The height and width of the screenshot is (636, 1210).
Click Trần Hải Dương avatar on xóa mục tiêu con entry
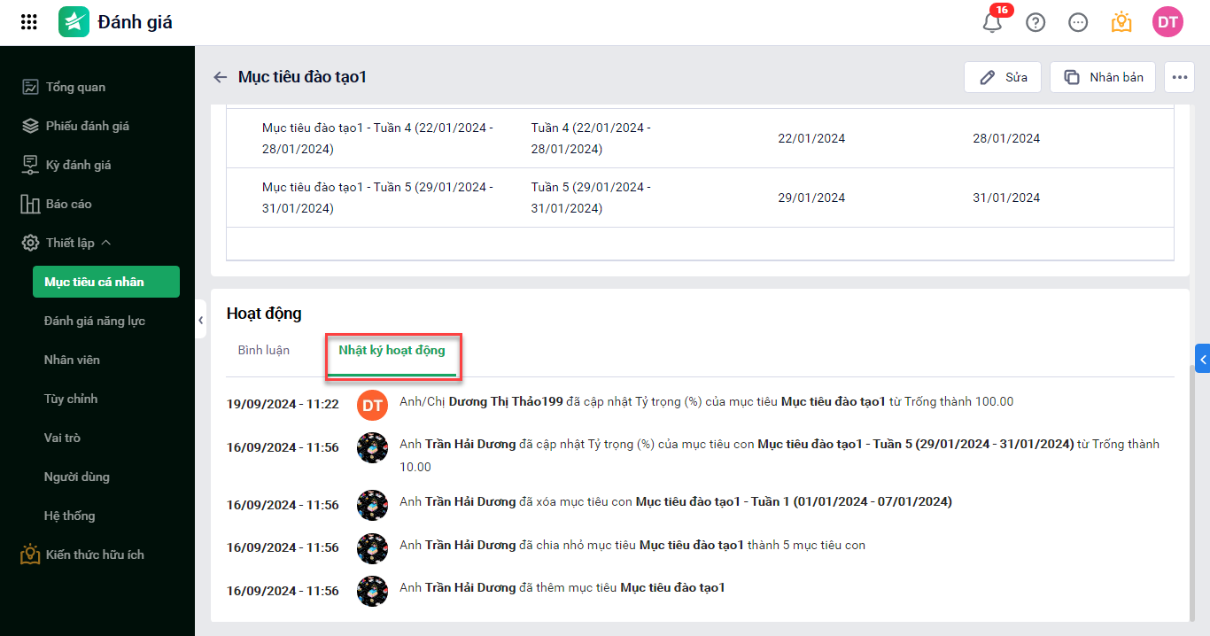click(373, 505)
